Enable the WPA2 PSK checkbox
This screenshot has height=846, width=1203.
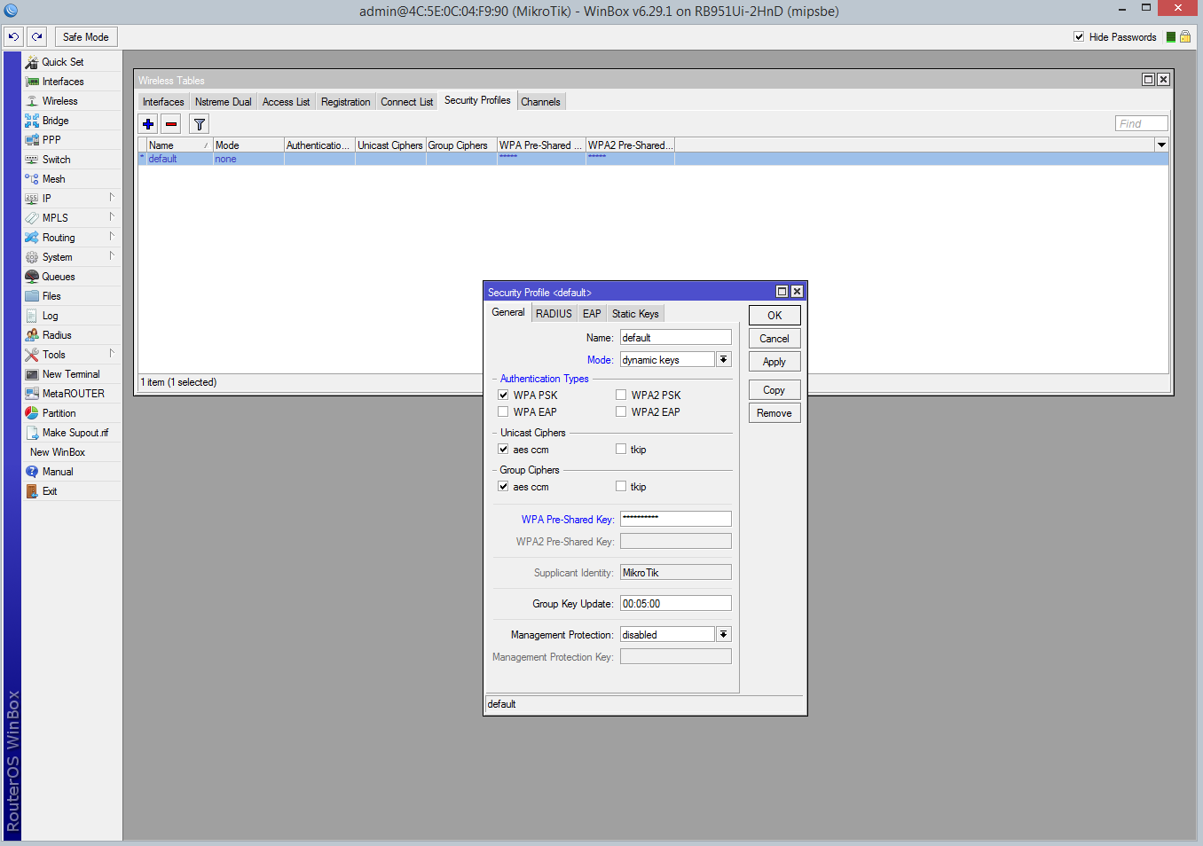pos(621,396)
